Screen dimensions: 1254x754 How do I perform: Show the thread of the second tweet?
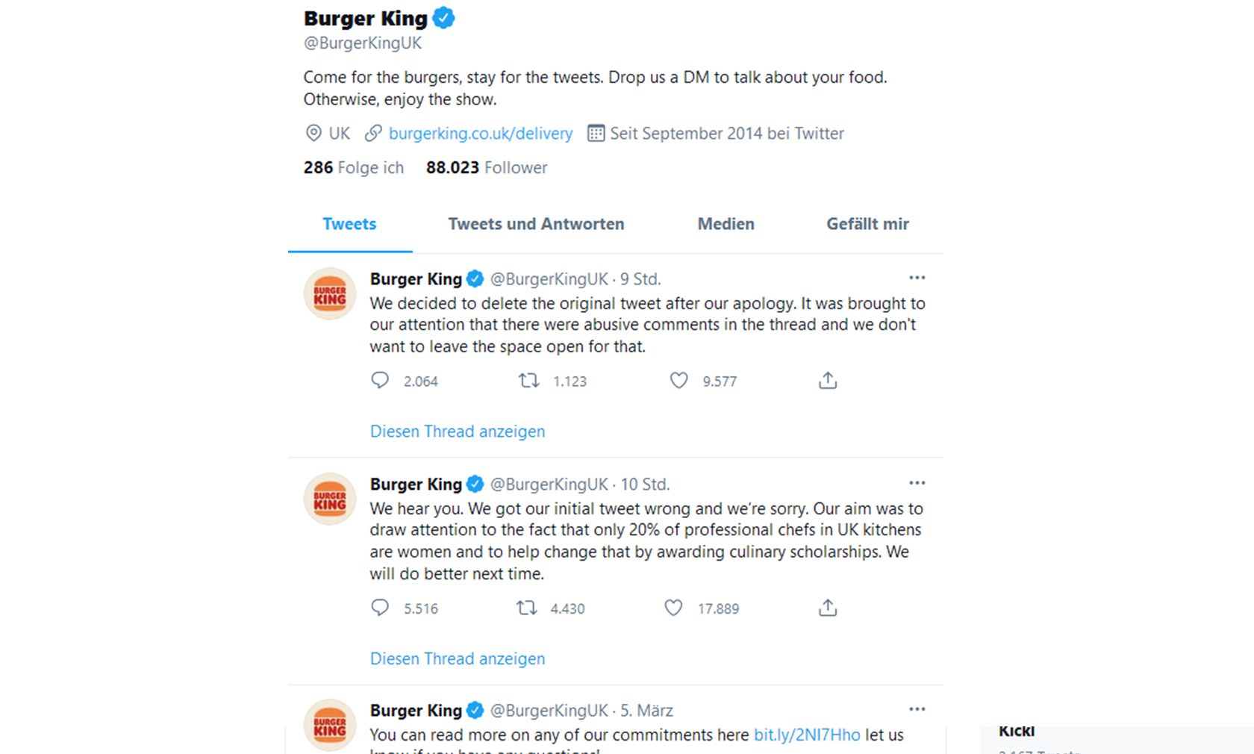click(x=457, y=658)
